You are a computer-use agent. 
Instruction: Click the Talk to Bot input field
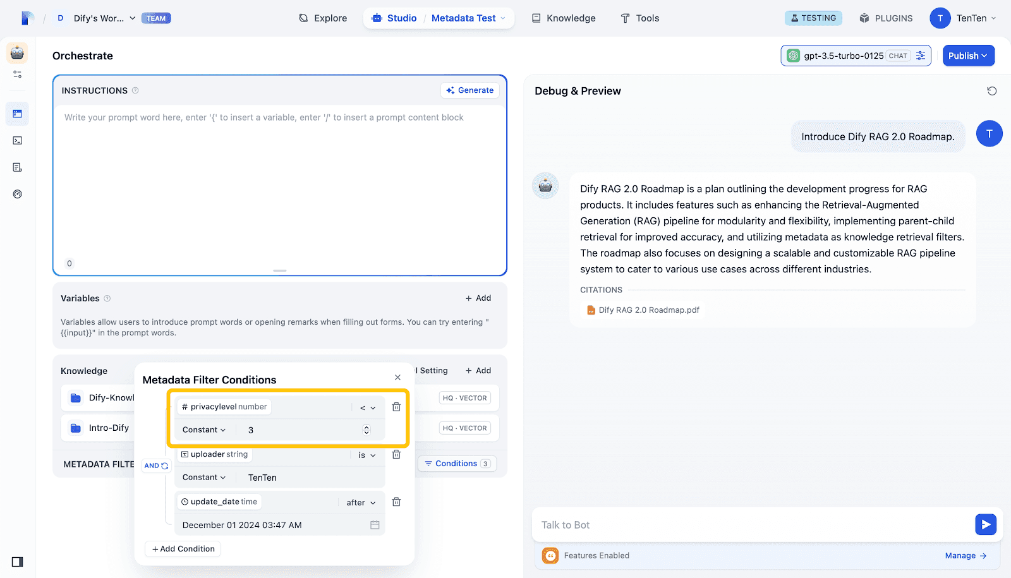pyautogui.click(x=752, y=525)
